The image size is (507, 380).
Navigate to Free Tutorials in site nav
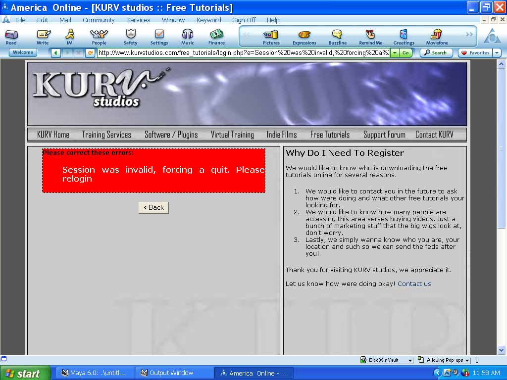click(330, 135)
